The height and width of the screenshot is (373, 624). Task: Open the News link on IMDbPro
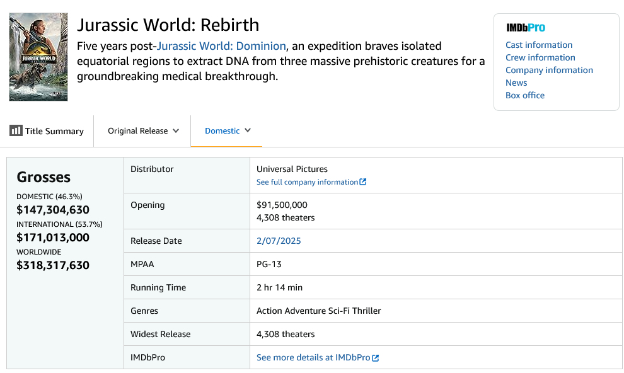(516, 83)
